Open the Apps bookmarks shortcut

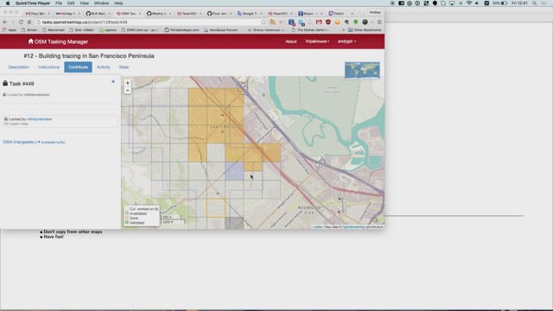coord(10,30)
